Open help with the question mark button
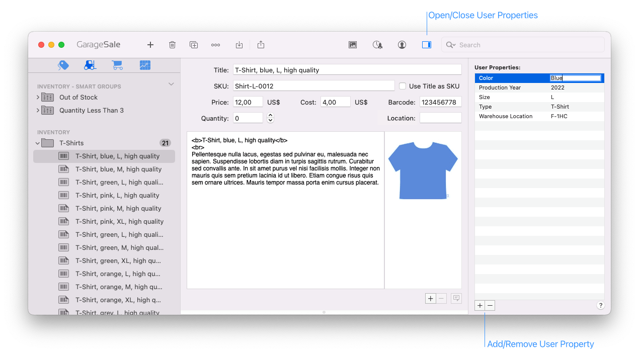This screenshot has width=639, height=356. [600, 305]
